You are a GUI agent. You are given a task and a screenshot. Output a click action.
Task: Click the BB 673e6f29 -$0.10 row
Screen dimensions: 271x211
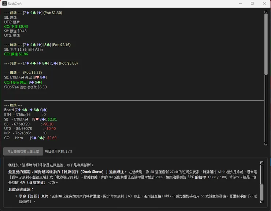tap(29, 124)
